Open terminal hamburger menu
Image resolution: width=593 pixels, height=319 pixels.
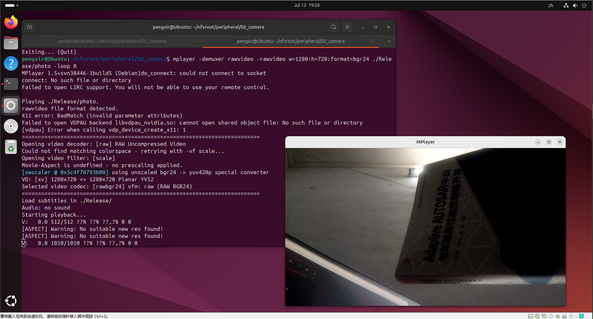pyautogui.click(x=347, y=27)
